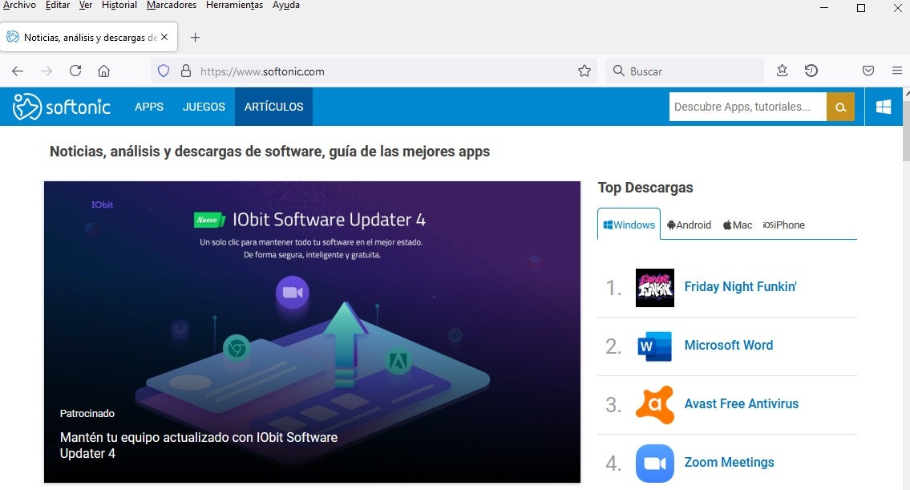Screen dimensions: 910x490
Task: Save page to Pocket icon
Action: [x=868, y=71]
